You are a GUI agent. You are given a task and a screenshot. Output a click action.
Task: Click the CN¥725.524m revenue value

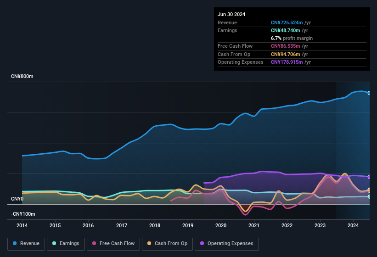(x=287, y=22)
